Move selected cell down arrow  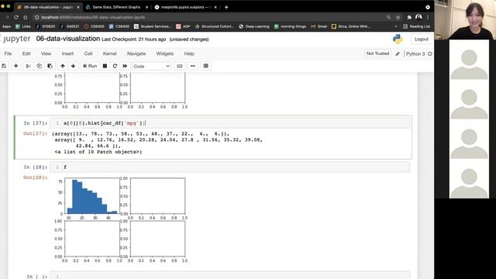pos(73,66)
